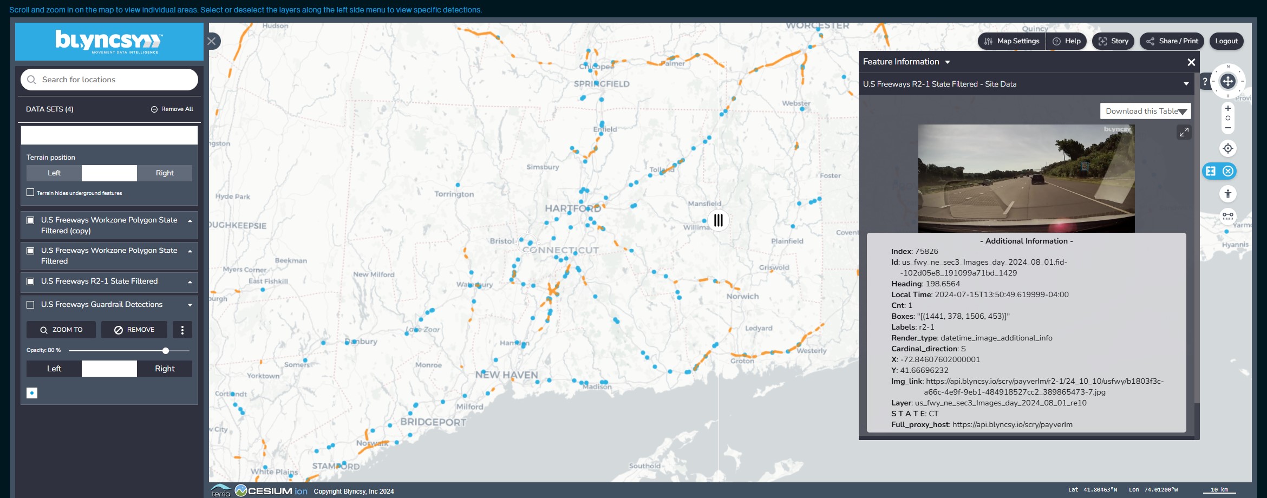The height and width of the screenshot is (498, 1267).
Task: Collapse U.S Freeways R2-1 Site Data section
Action: pos(1186,84)
